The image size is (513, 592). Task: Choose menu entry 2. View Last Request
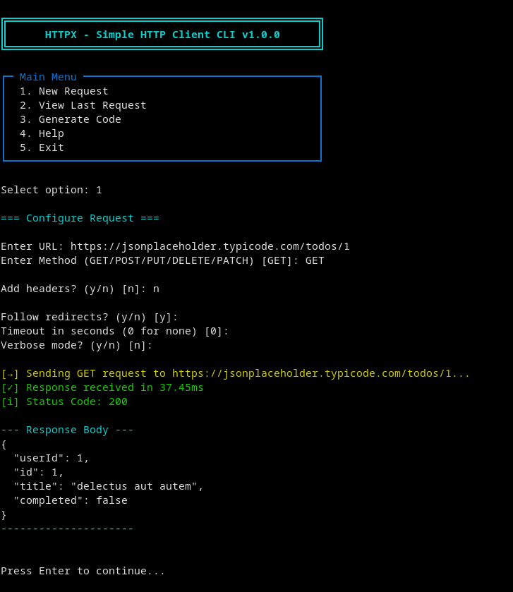tap(83, 105)
